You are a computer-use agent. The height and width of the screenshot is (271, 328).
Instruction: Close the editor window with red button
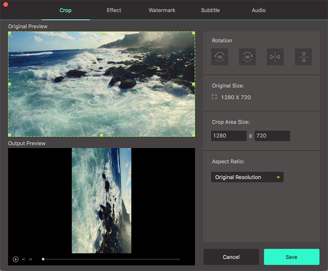tap(6, 4)
